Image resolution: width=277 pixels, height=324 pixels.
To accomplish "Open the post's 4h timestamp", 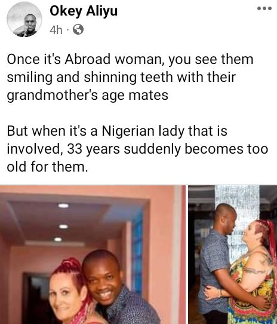I will coord(56,30).
